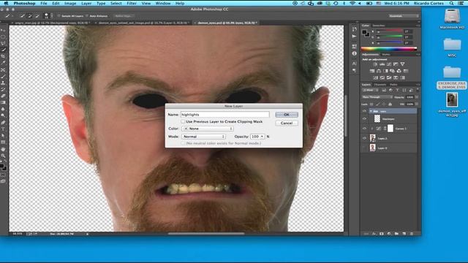Select the Gradient tool

[x=3, y=102]
